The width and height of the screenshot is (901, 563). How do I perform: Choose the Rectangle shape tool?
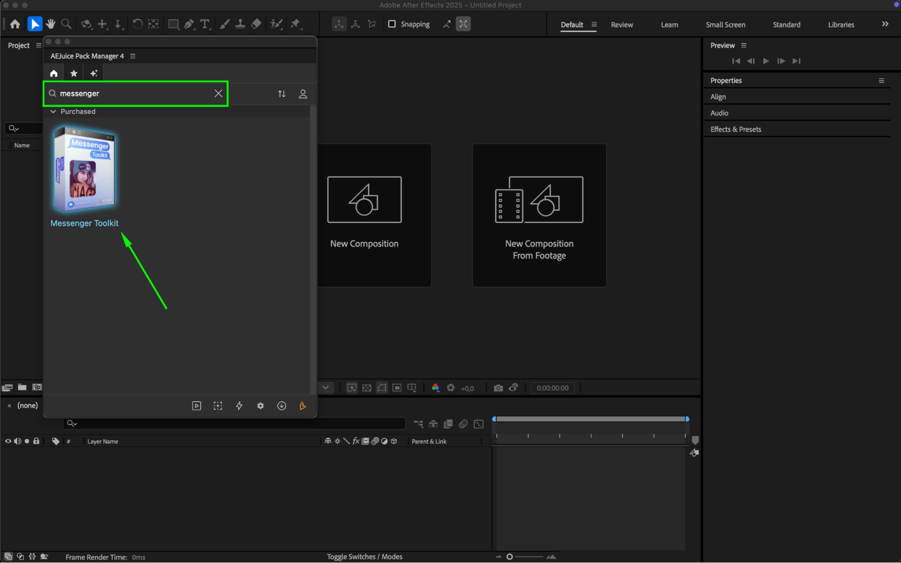[173, 24]
